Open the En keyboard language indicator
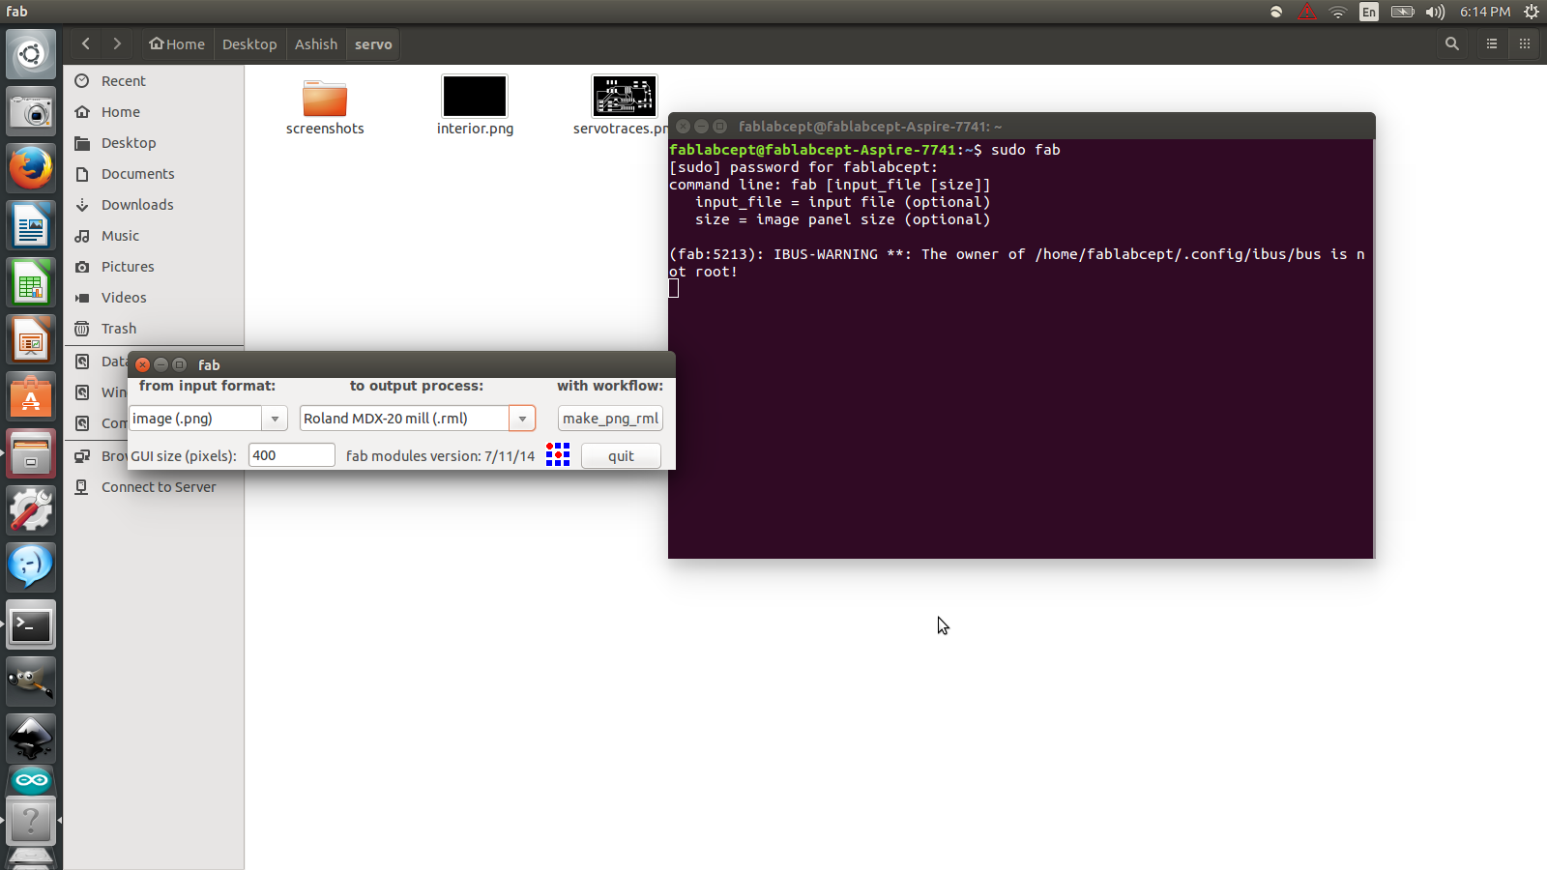Screen dimensions: 1547x870 pos(1369,12)
